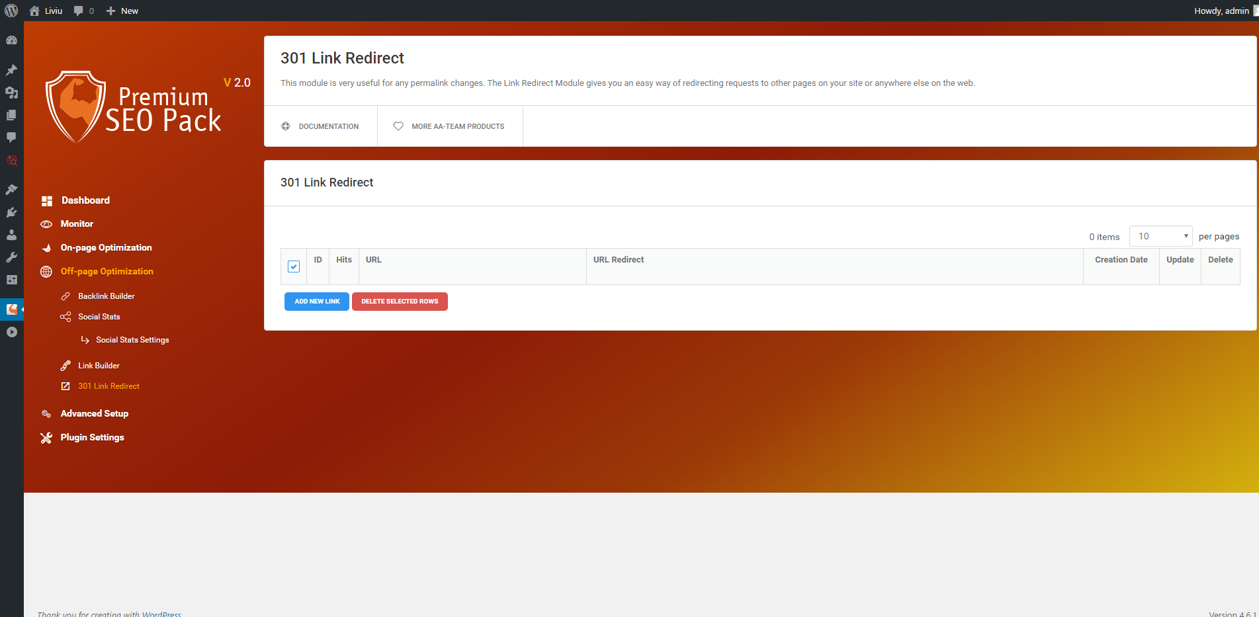Click the Social Stats share icon

pyautogui.click(x=65, y=317)
